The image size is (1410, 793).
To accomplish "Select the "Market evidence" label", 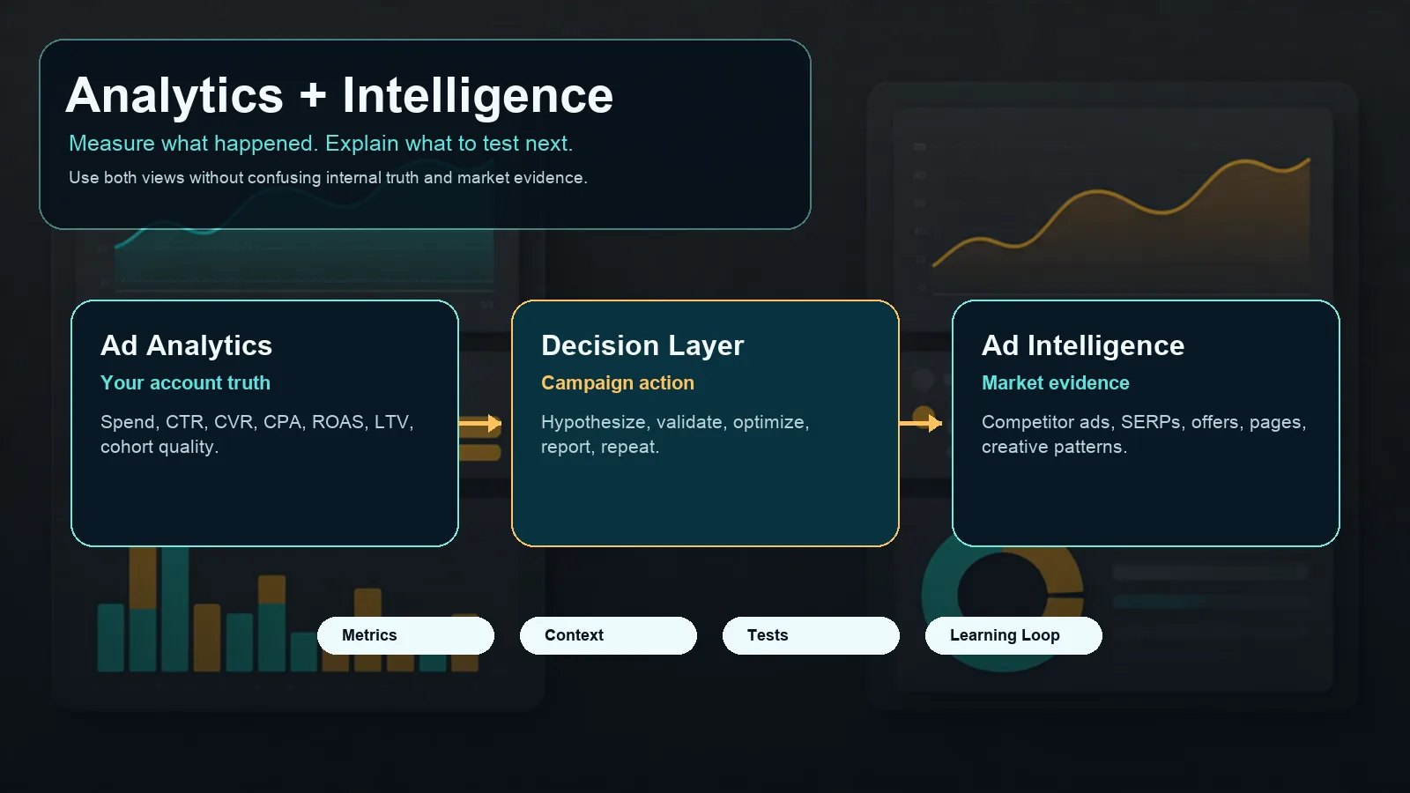I will (x=1056, y=383).
